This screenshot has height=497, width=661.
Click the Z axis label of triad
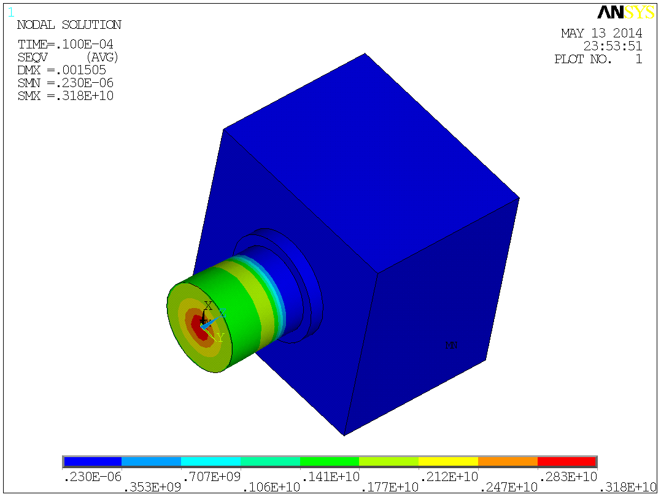tap(223, 313)
